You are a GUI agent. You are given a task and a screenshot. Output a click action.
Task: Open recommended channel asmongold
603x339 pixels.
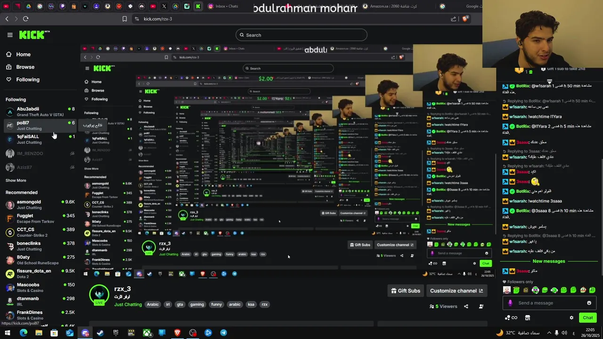(40, 204)
